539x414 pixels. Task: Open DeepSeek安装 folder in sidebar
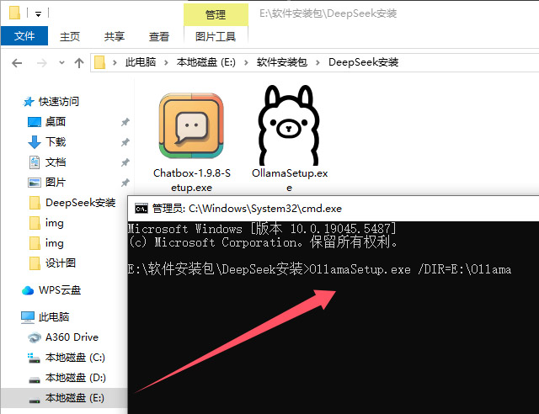(x=81, y=203)
